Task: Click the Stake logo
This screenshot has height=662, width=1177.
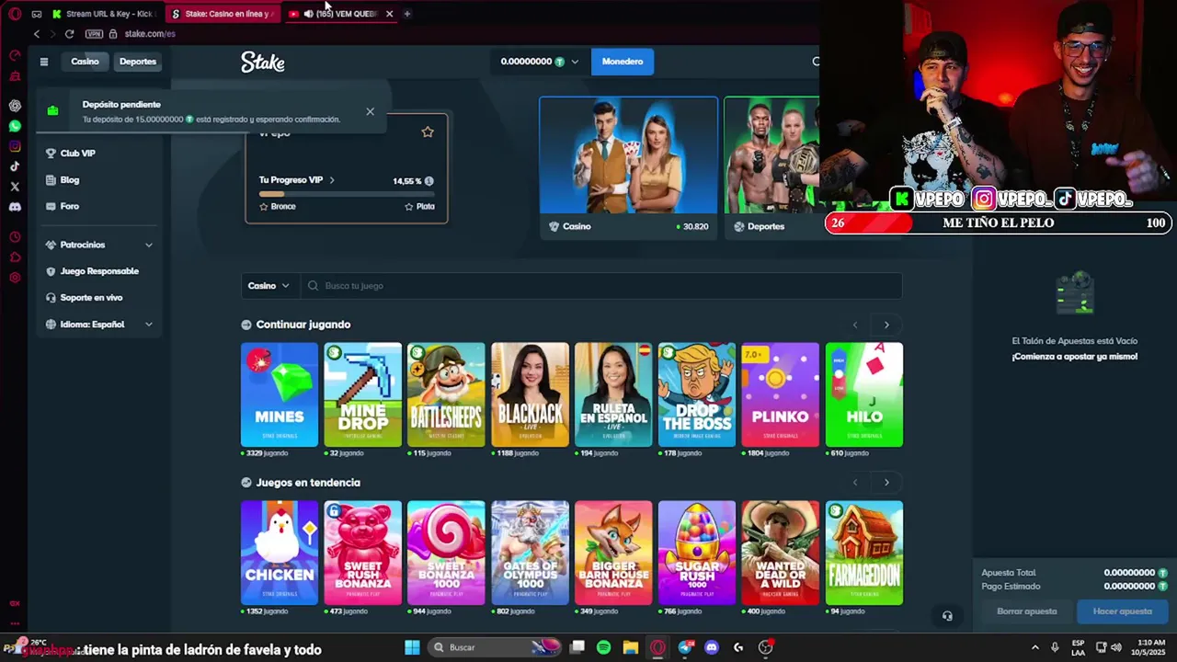Action: (263, 62)
